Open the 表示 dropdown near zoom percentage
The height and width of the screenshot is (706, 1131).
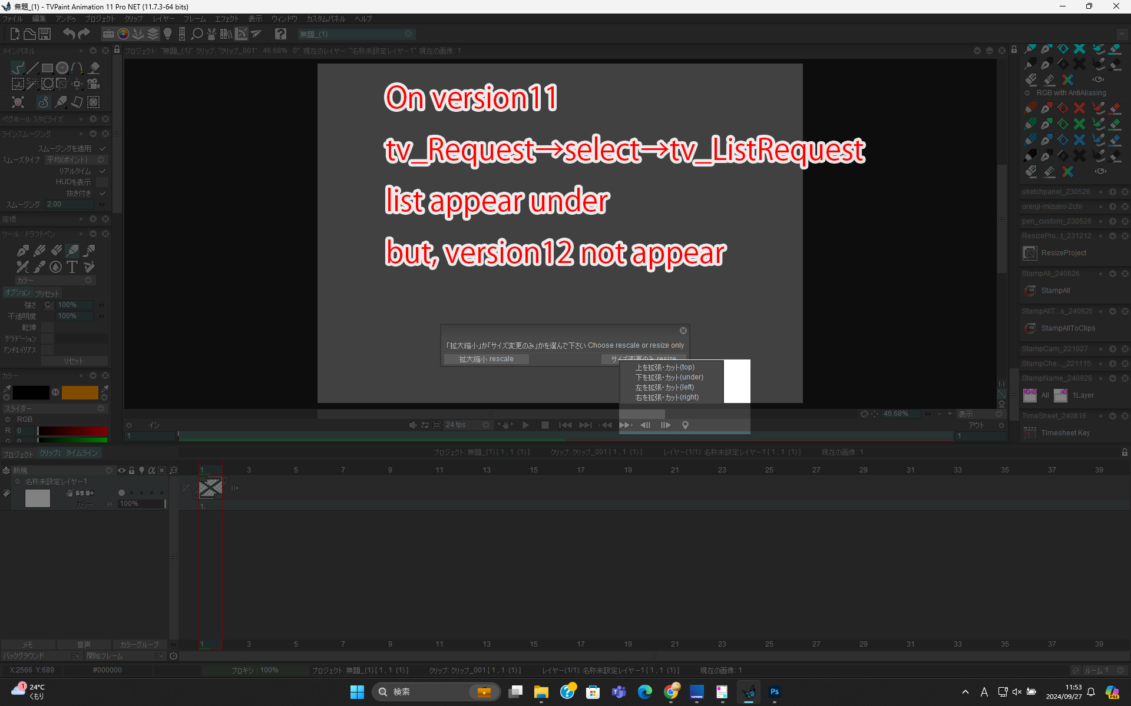click(x=981, y=414)
